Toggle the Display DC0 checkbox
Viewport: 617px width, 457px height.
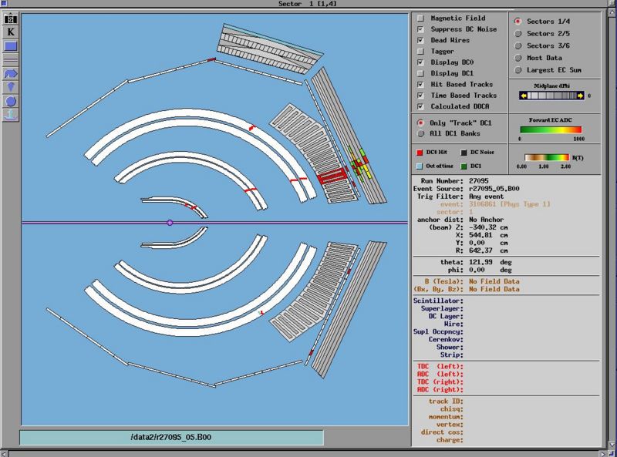tap(420, 62)
